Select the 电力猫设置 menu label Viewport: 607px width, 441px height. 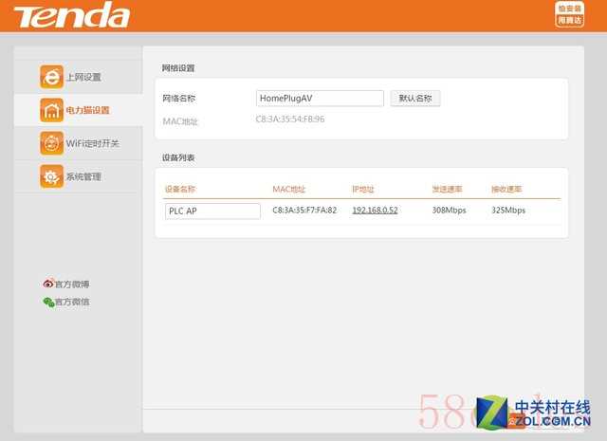pyautogui.click(x=88, y=110)
